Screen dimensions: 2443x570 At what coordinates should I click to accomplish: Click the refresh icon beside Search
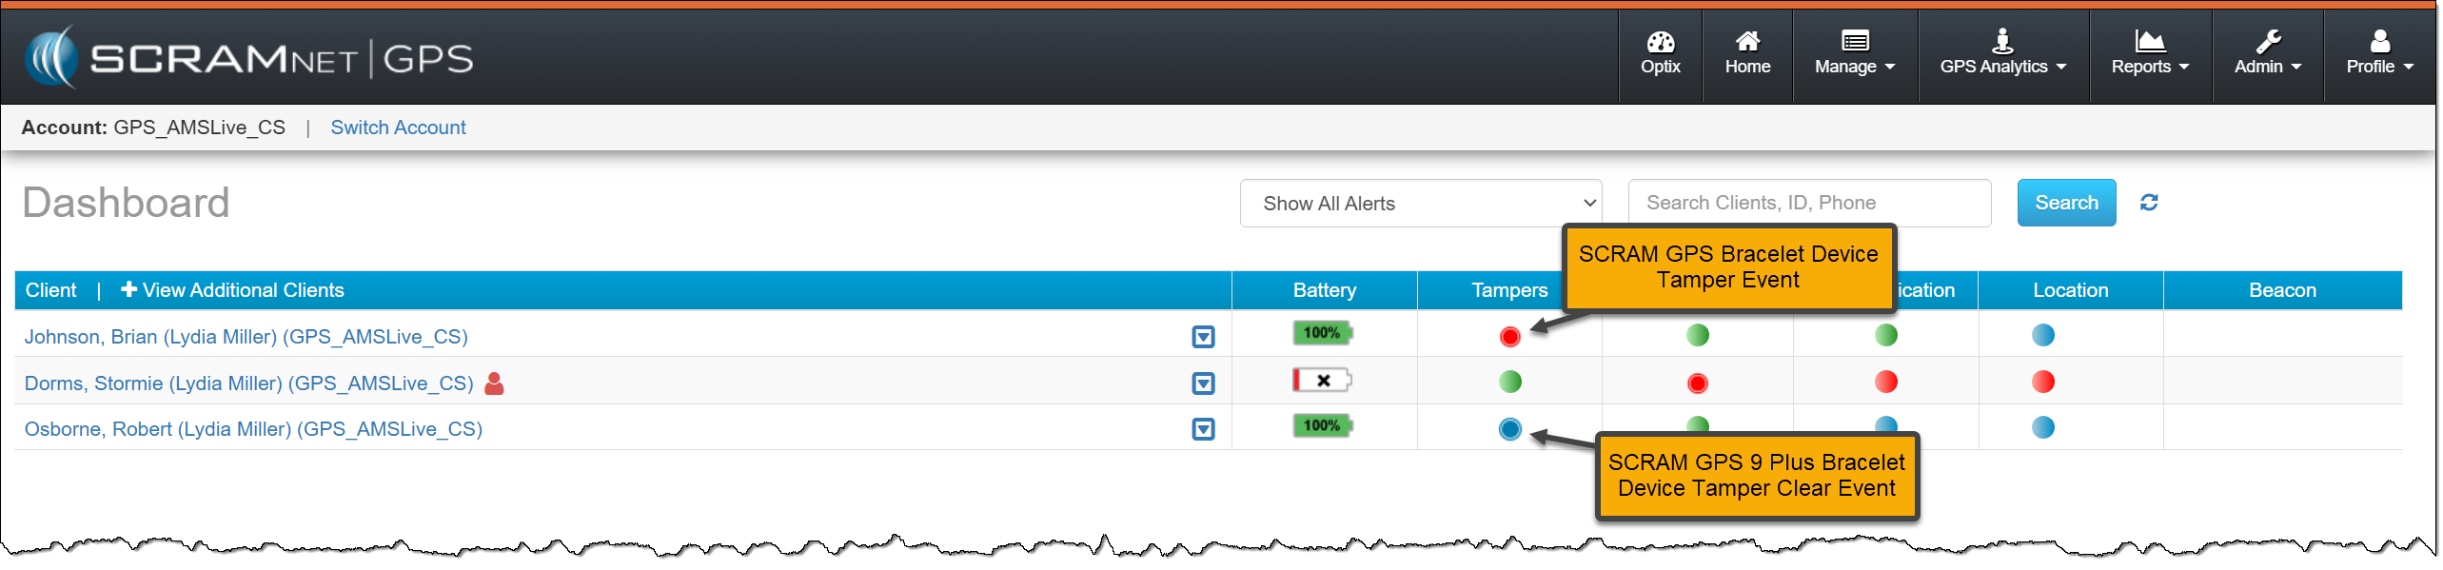pyautogui.click(x=2148, y=203)
